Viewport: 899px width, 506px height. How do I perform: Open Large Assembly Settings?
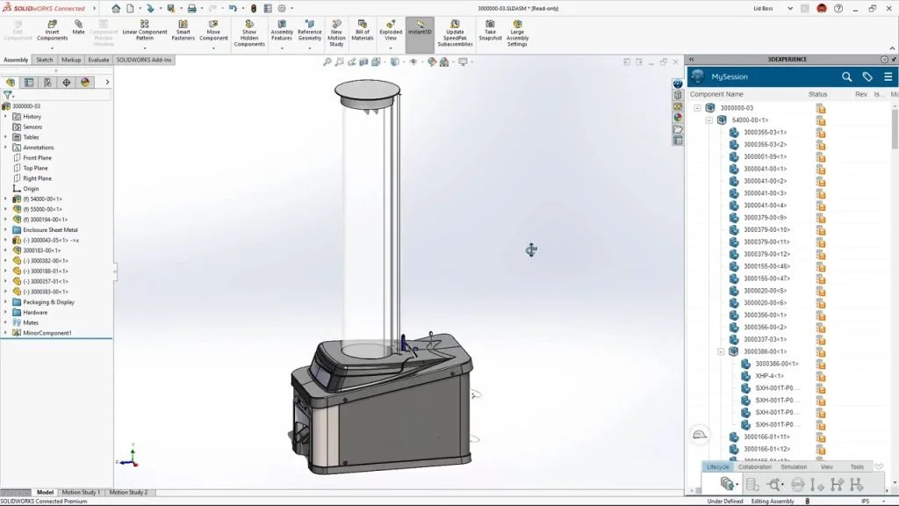517,32
